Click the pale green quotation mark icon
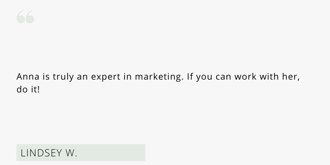The height and width of the screenshot is (165, 330). 26,16
